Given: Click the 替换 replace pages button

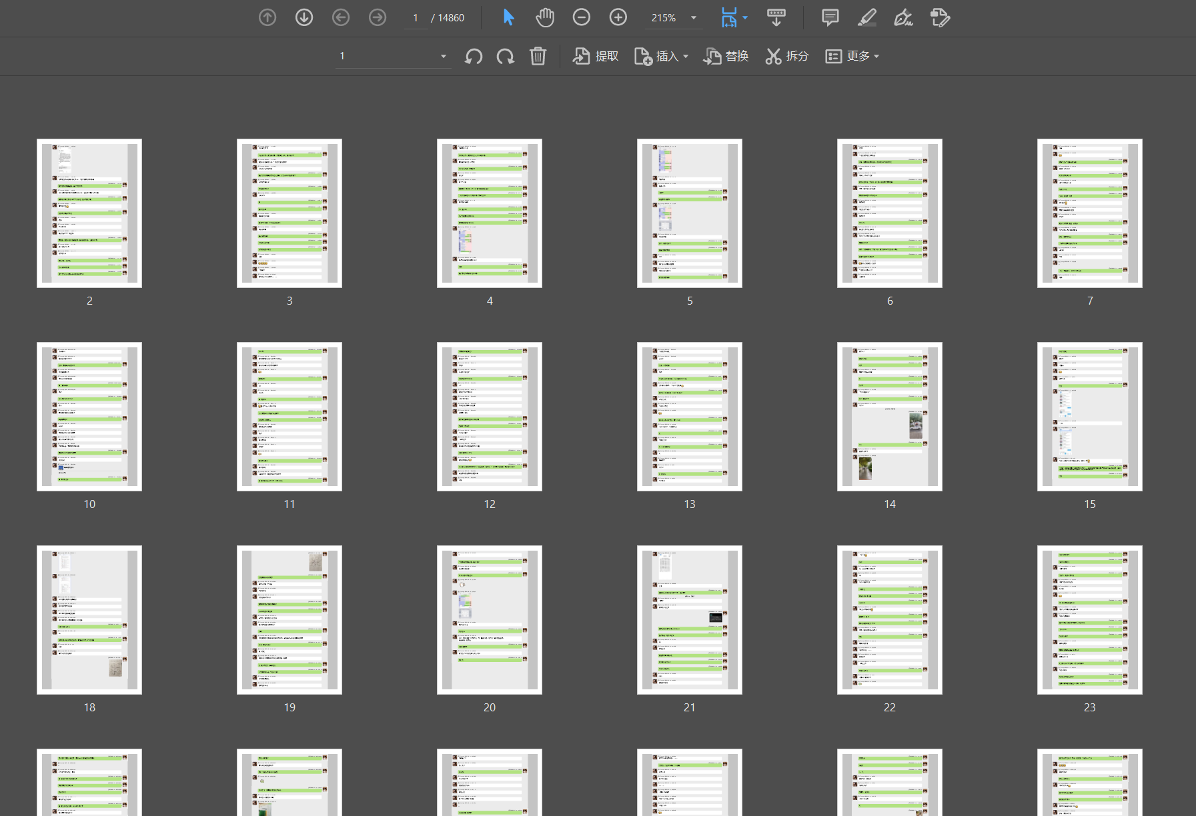Looking at the screenshot, I should click(x=726, y=57).
